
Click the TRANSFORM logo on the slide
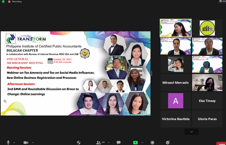coord(32,39)
